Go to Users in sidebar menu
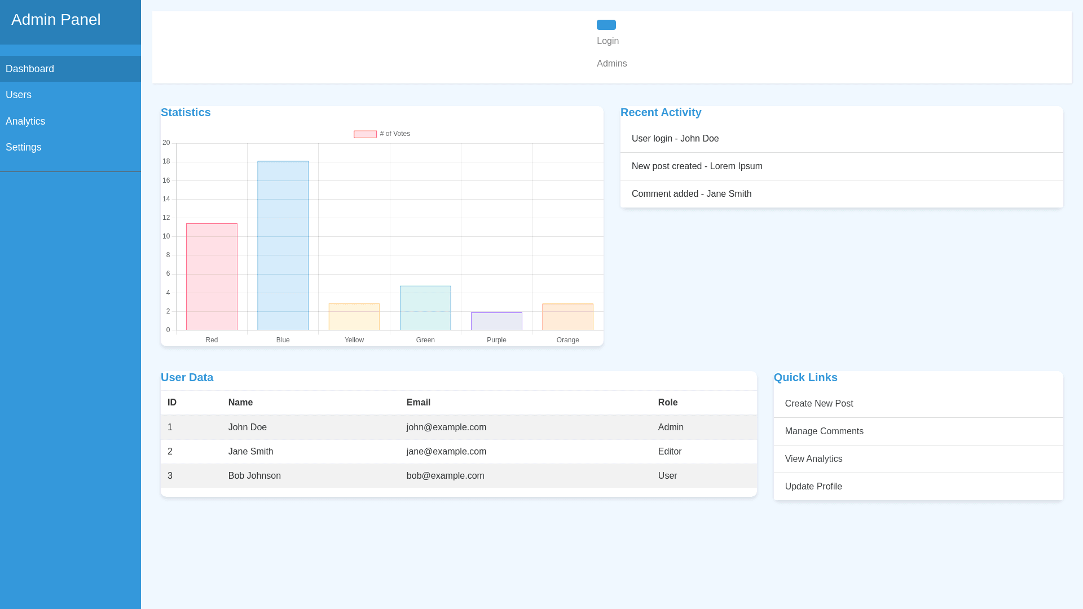This screenshot has width=1083, height=609. click(x=19, y=95)
